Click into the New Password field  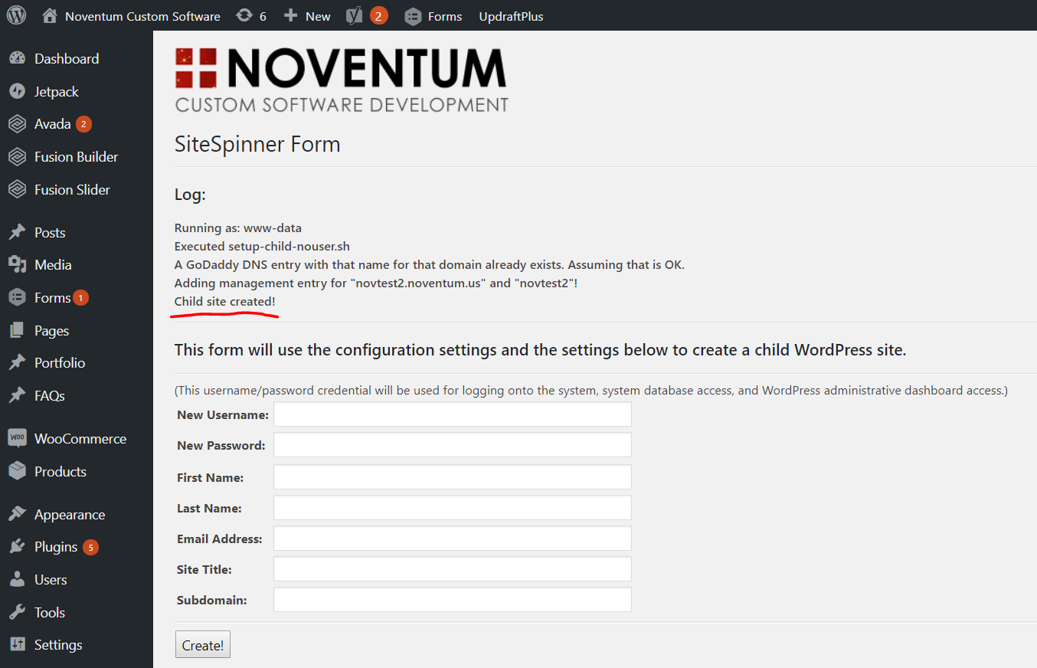coord(452,445)
